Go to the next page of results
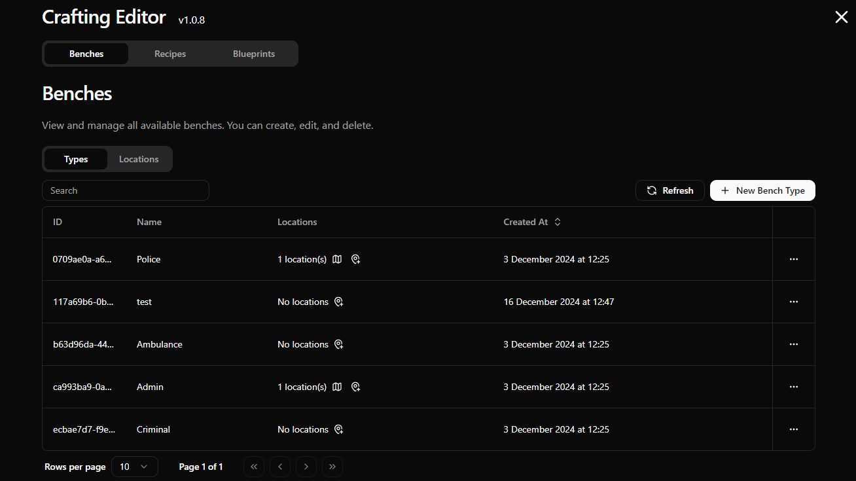This screenshot has width=856, height=481. click(306, 467)
